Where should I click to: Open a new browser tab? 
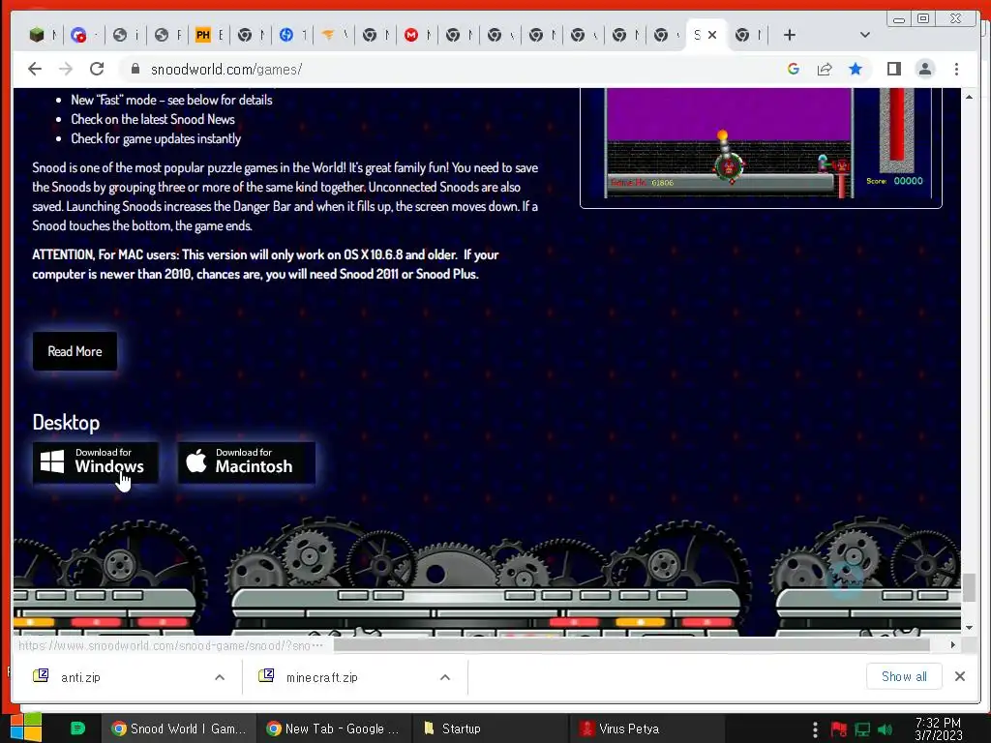[x=790, y=35]
